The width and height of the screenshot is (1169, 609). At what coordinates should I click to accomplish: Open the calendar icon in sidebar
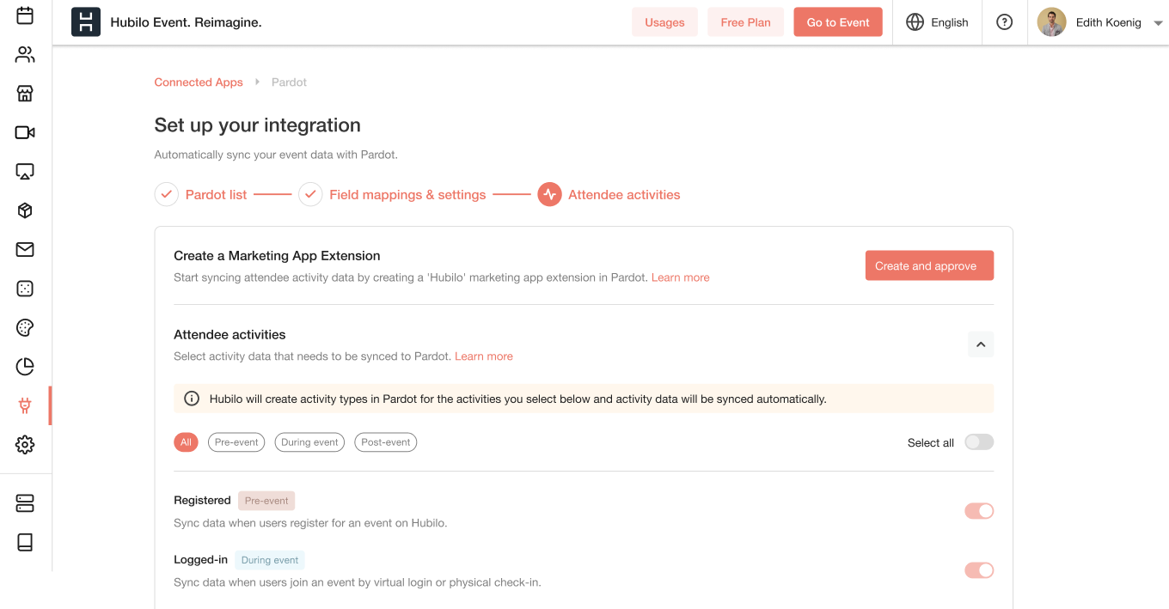25,15
